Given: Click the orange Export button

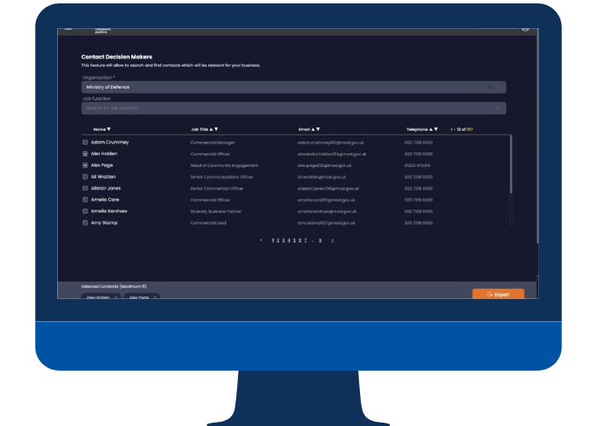Looking at the screenshot, I should click(498, 294).
